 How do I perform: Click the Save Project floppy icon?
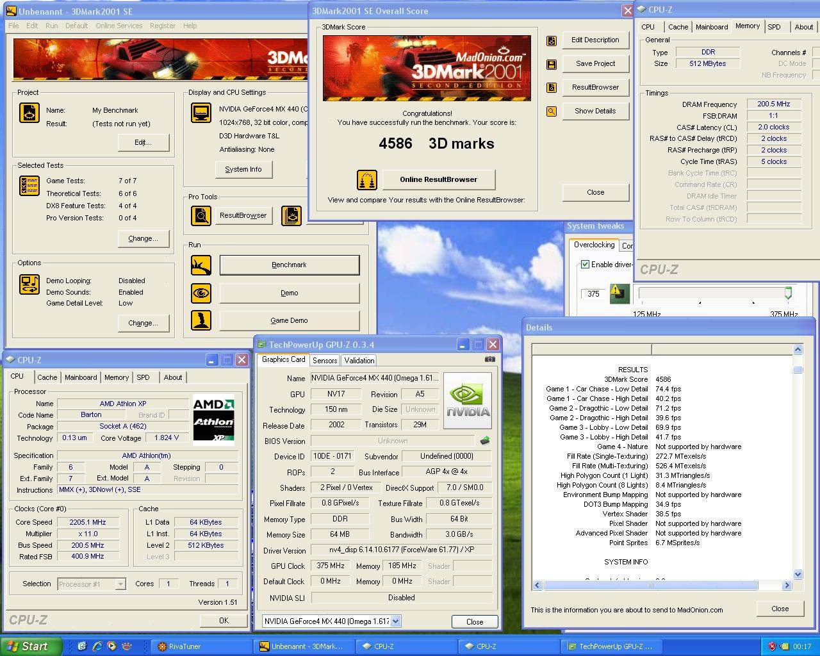click(x=551, y=64)
